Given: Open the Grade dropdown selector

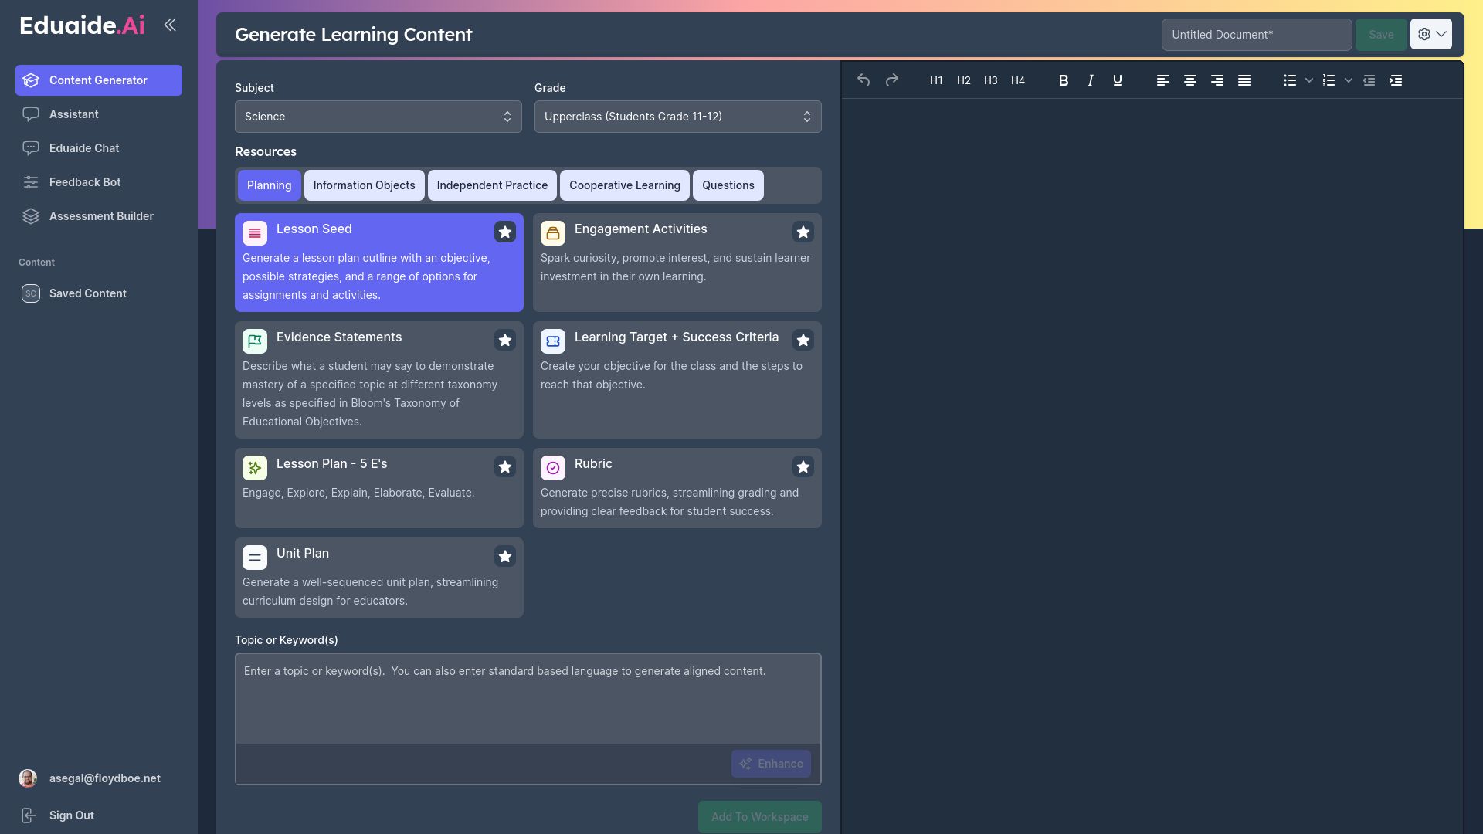Looking at the screenshot, I should 677,117.
